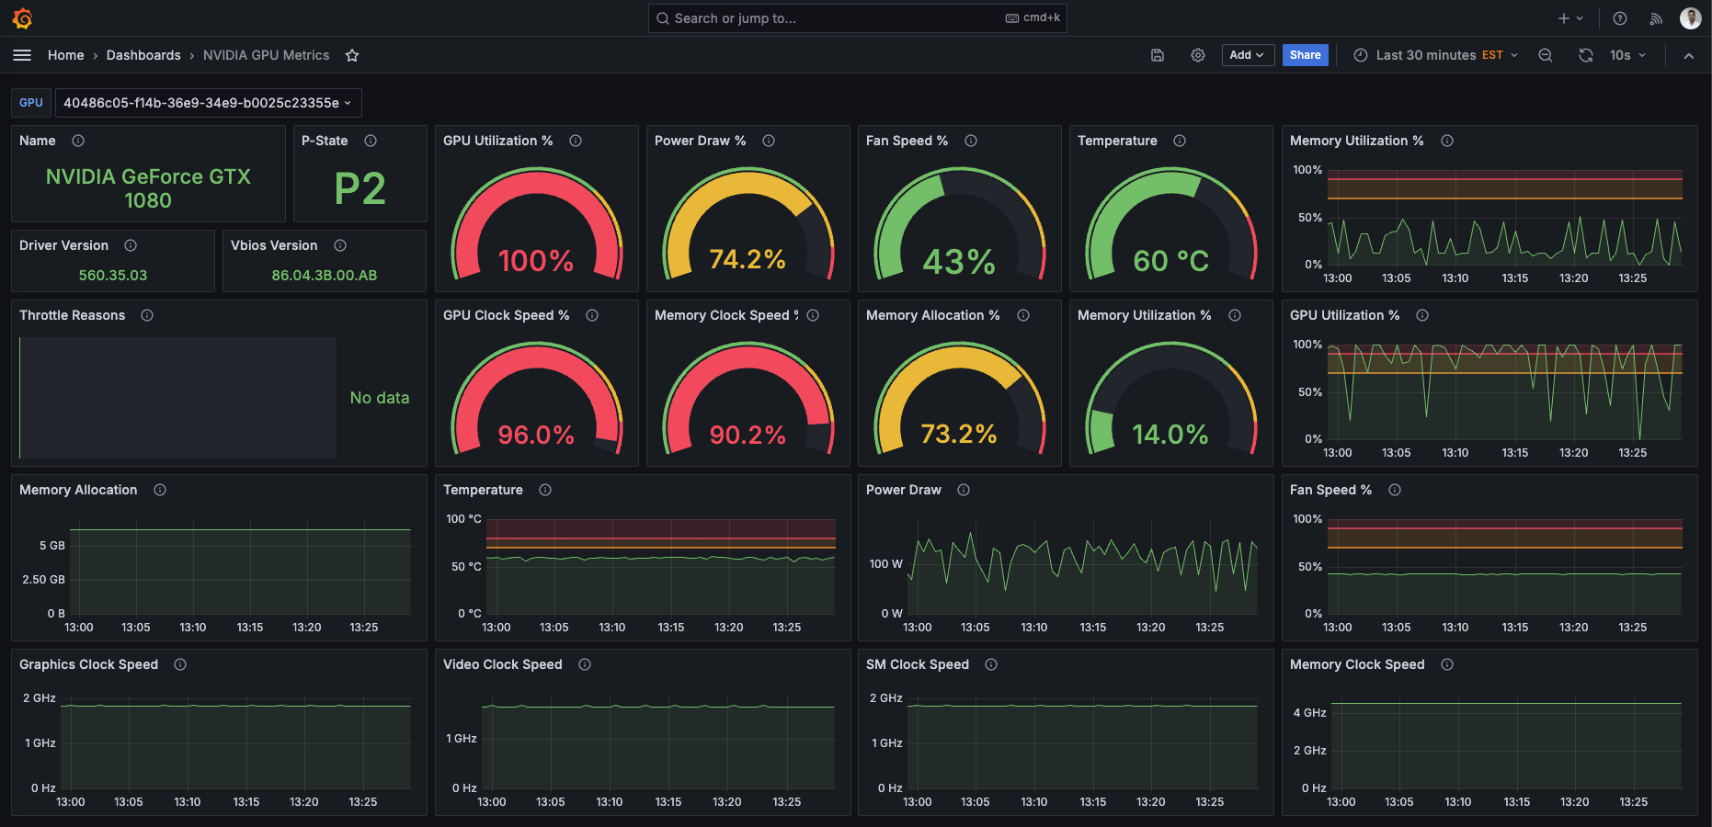Image resolution: width=1712 pixels, height=827 pixels.
Task: Show info for Memory Allocation graph
Action: pyautogui.click(x=160, y=490)
